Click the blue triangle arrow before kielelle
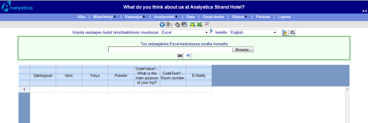 point(211,31)
